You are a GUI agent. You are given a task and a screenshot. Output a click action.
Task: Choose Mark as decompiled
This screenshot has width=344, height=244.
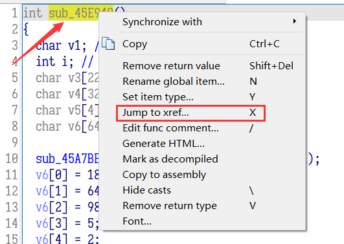click(x=202, y=159)
